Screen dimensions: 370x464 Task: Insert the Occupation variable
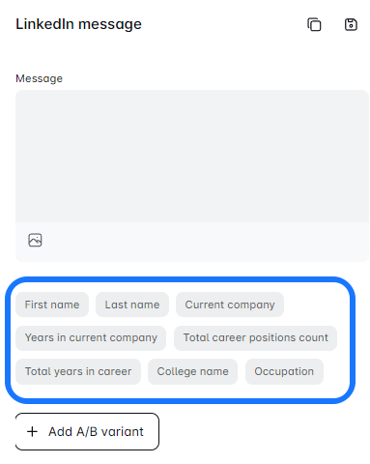[x=284, y=371]
